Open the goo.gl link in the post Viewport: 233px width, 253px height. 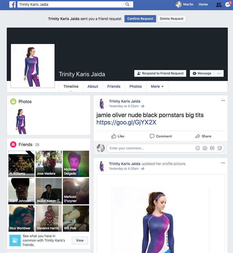[x=126, y=123]
